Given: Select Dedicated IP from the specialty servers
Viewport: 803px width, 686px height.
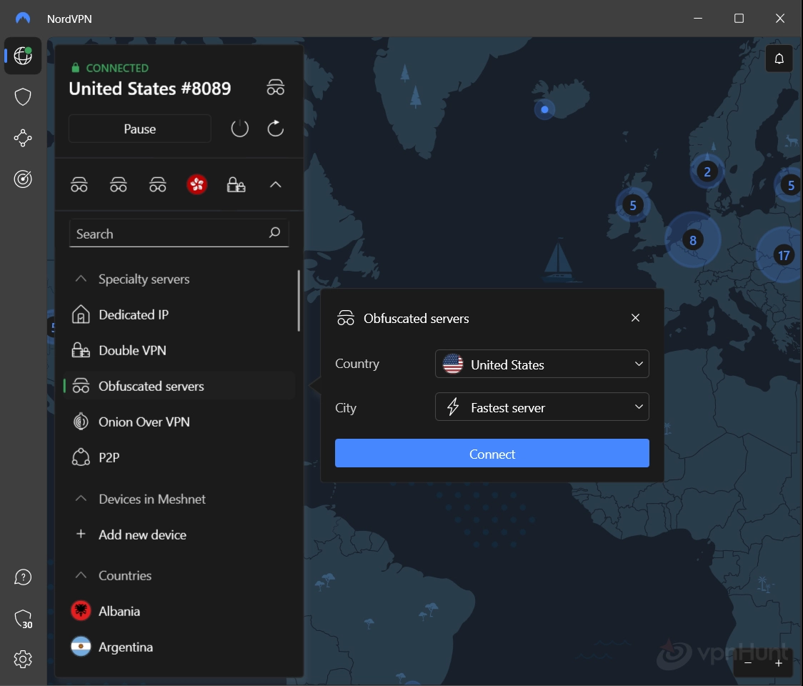Looking at the screenshot, I should tap(179, 314).
